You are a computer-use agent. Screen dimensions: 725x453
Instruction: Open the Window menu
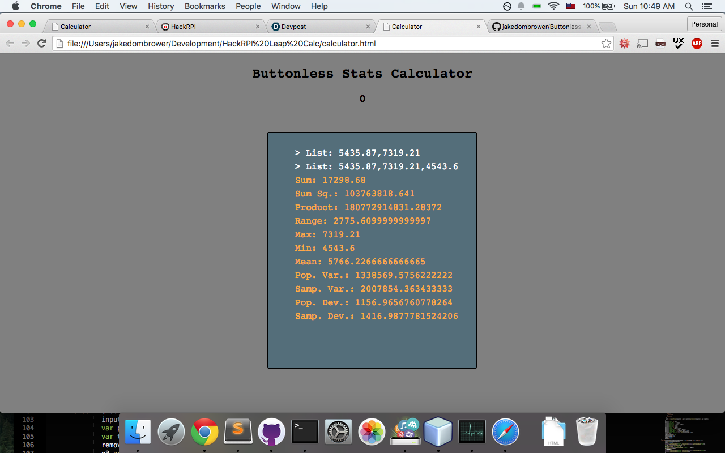click(x=286, y=6)
